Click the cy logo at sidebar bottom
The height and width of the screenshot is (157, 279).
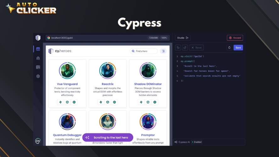(x=38, y=141)
